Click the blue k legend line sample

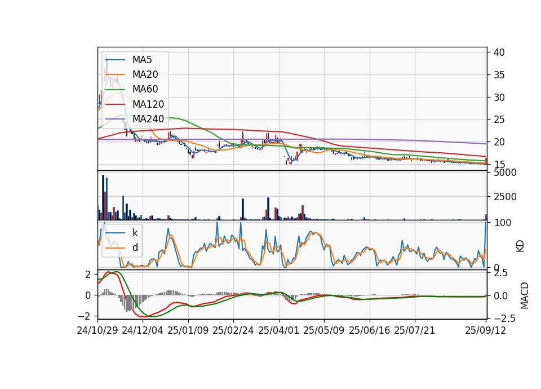click(115, 233)
